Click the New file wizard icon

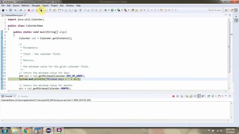[x=59, y=10]
